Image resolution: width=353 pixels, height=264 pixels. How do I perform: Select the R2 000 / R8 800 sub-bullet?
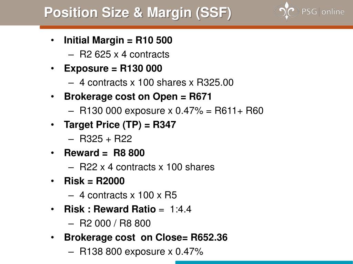point(115,223)
